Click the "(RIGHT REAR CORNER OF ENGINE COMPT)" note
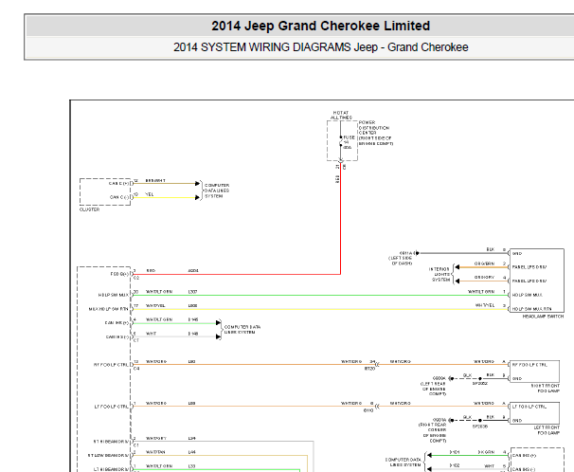Screen dimensions: 574x472 (x=432, y=433)
